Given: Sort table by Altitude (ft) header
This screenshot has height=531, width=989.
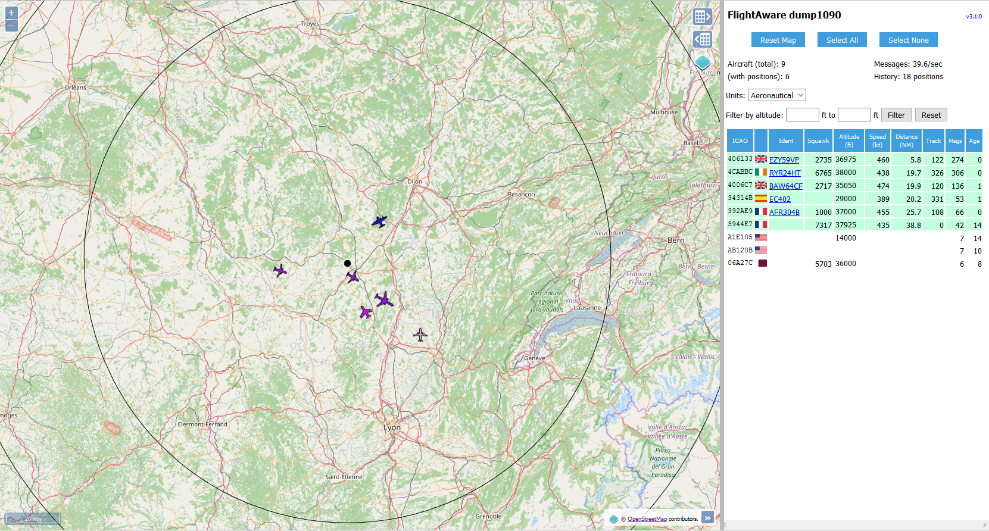Looking at the screenshot, I should click(x=849, y=140).
